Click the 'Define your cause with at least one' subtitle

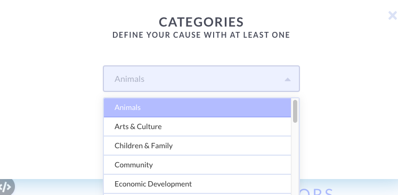tap(201, 35)
